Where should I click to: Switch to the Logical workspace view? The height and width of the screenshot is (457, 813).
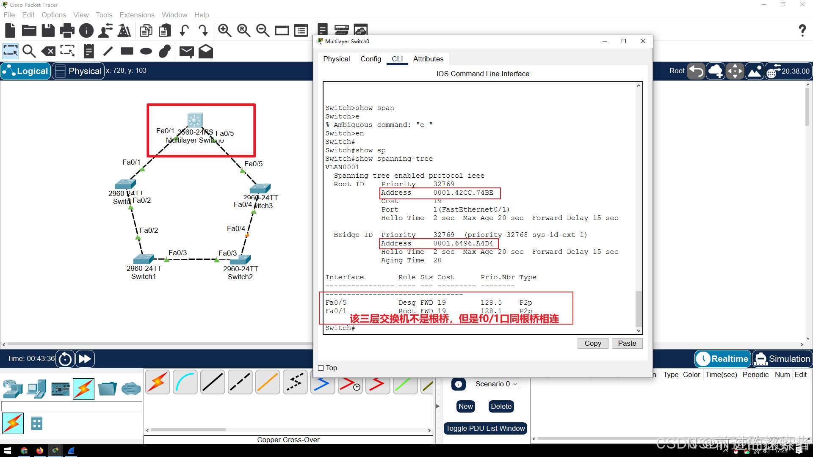click(25, 71)
